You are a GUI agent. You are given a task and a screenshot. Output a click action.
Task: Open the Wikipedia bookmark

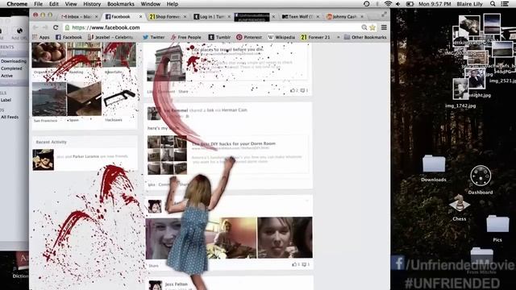tap(281, 37)
